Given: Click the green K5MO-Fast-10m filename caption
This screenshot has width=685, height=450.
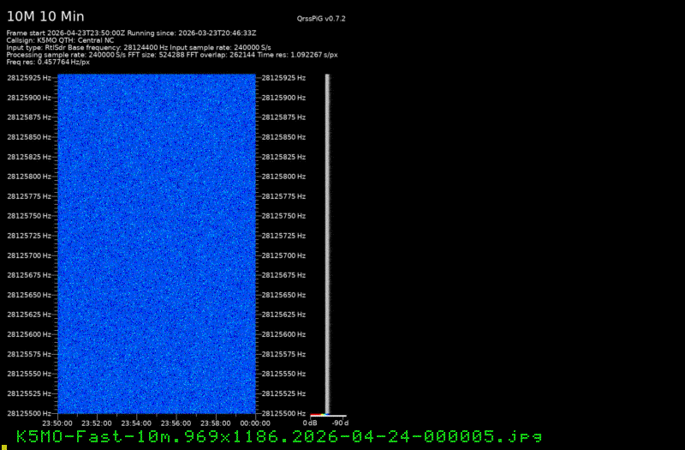Looking at the screenshot, I should pyautogui.click(x=279, y=436).
